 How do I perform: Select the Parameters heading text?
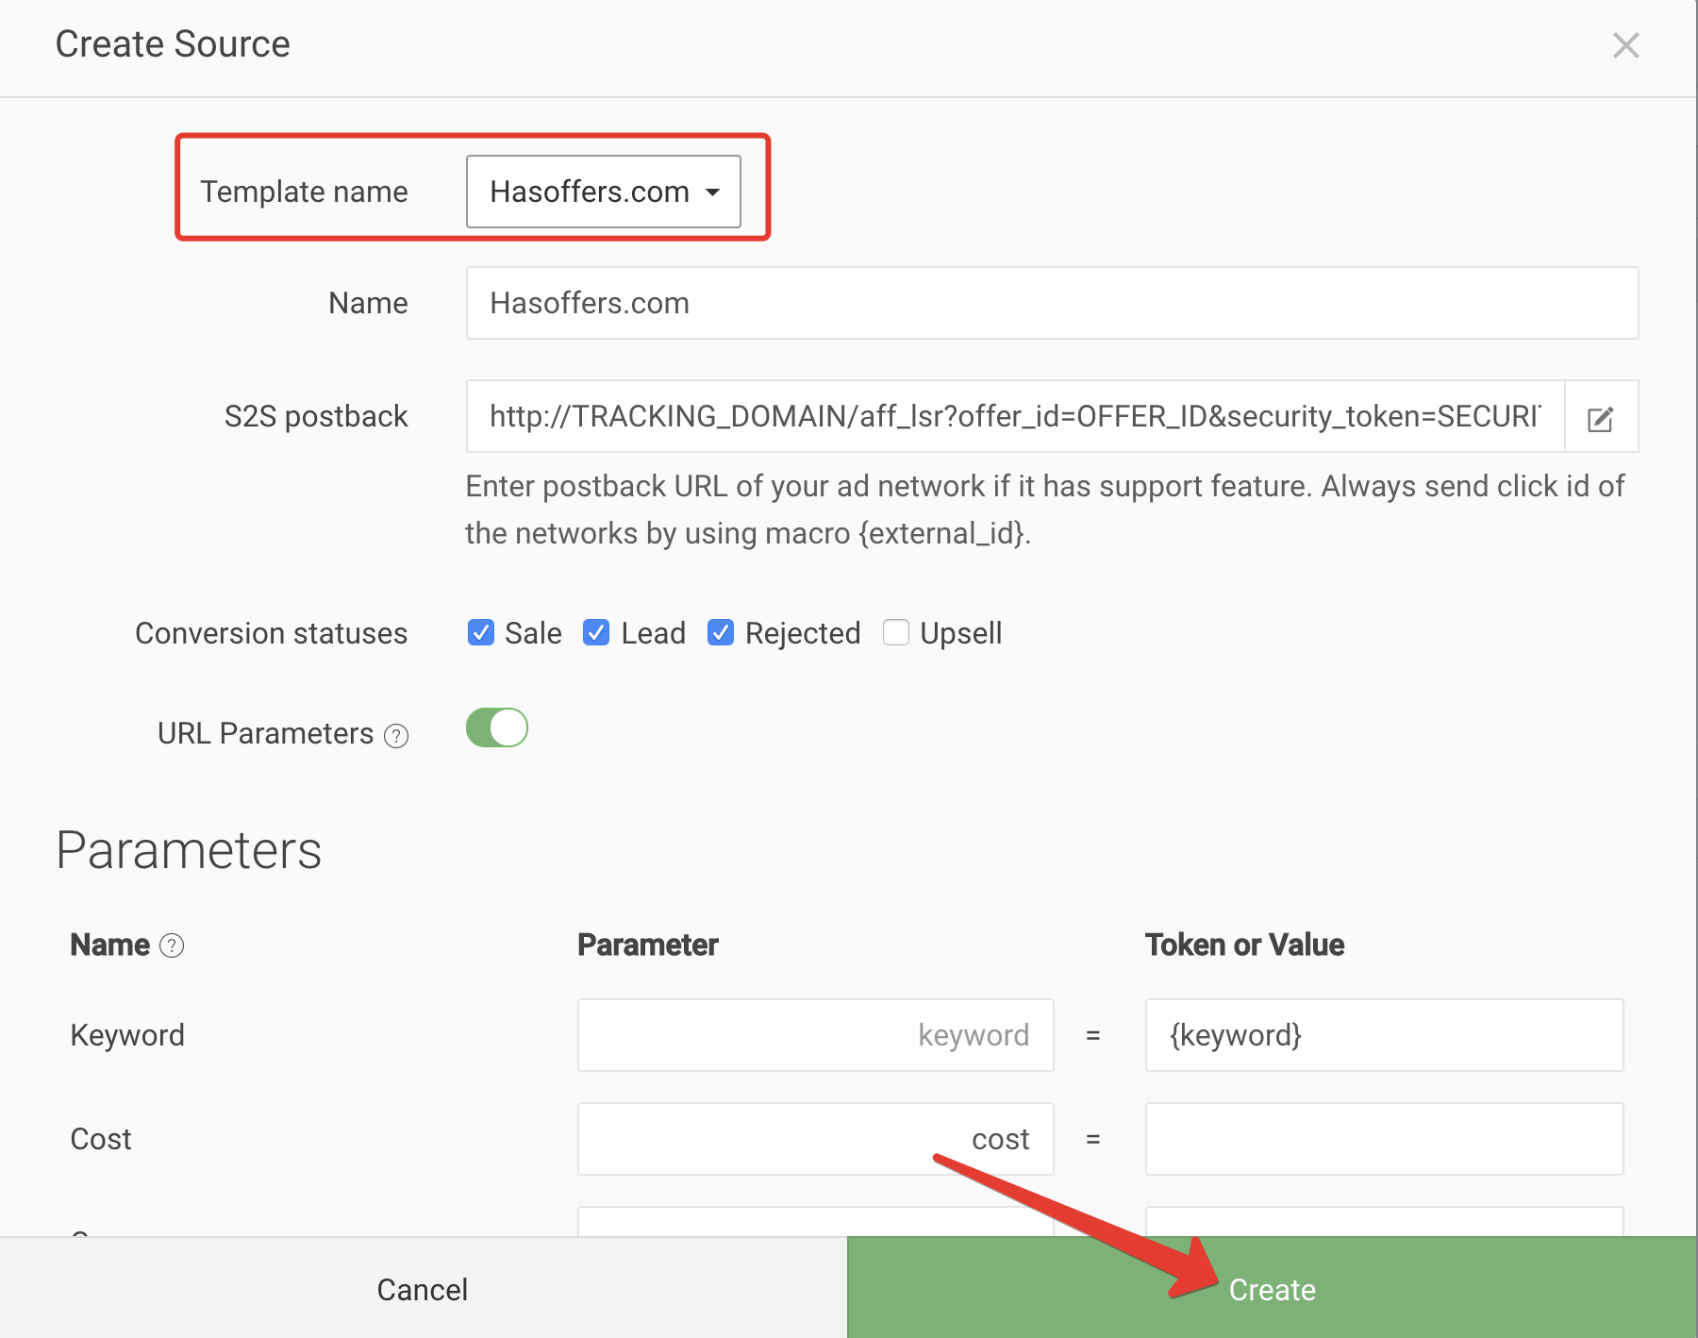coord(189,850)
